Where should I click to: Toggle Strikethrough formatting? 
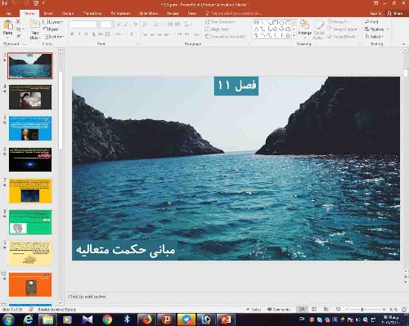click(x=101, y=34)
